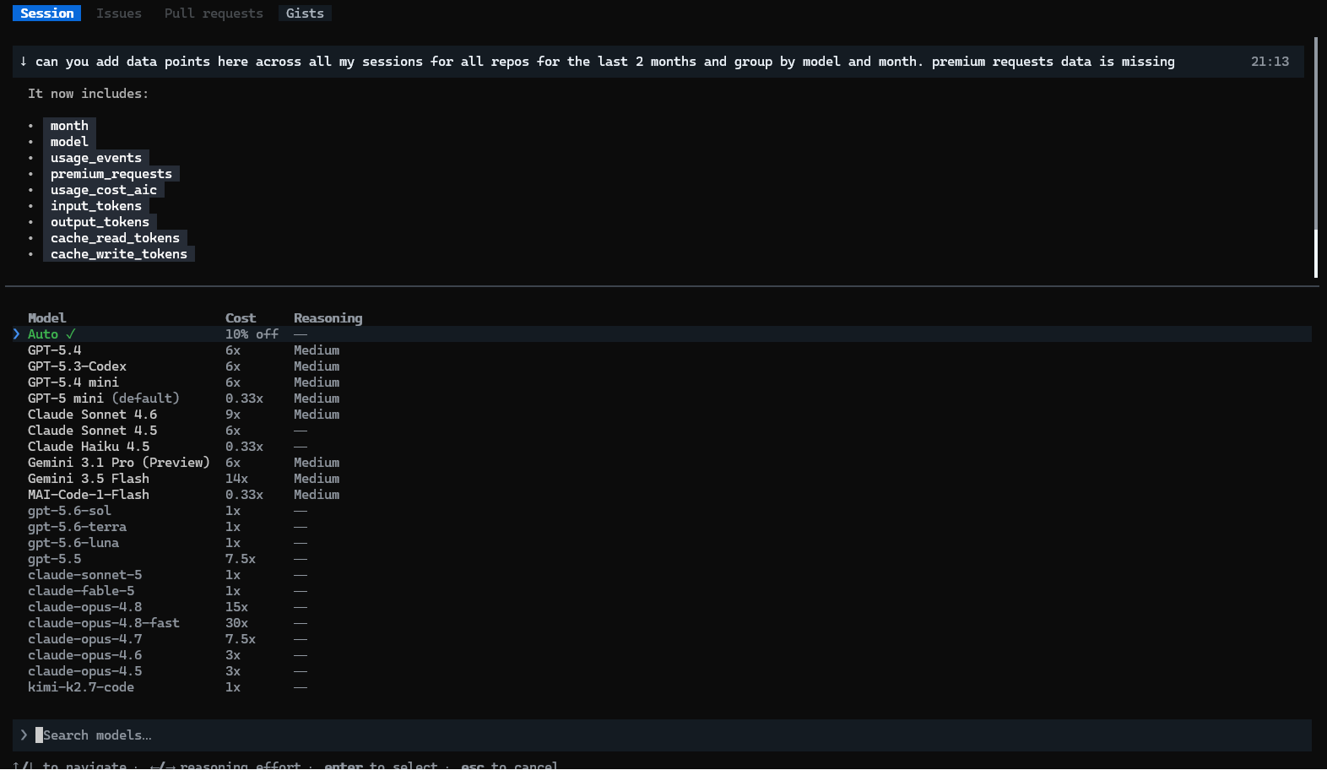Click the 10% off cost for Auto

click(252, 334)
